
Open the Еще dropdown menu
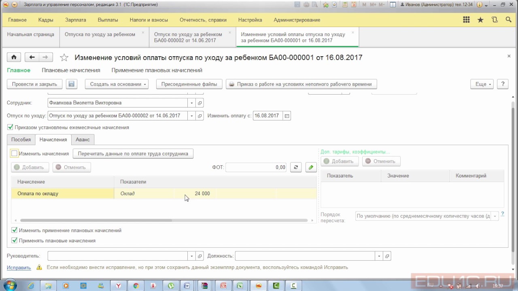pyautogui.click(x=482, y=84)
